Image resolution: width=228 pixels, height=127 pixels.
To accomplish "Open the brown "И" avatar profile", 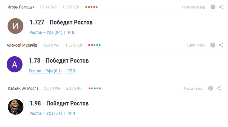I will (15, 26).
